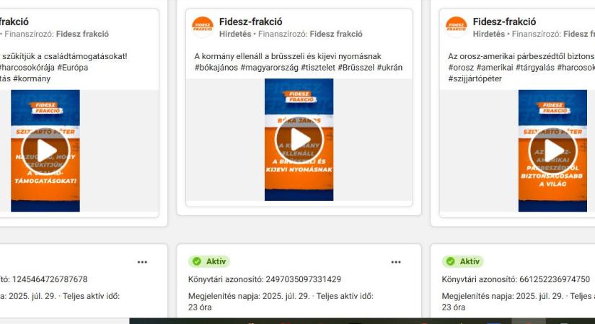595x324 pixels.
Task: Follow the #magyarország hashtag
Action: (x=270, y=68)
